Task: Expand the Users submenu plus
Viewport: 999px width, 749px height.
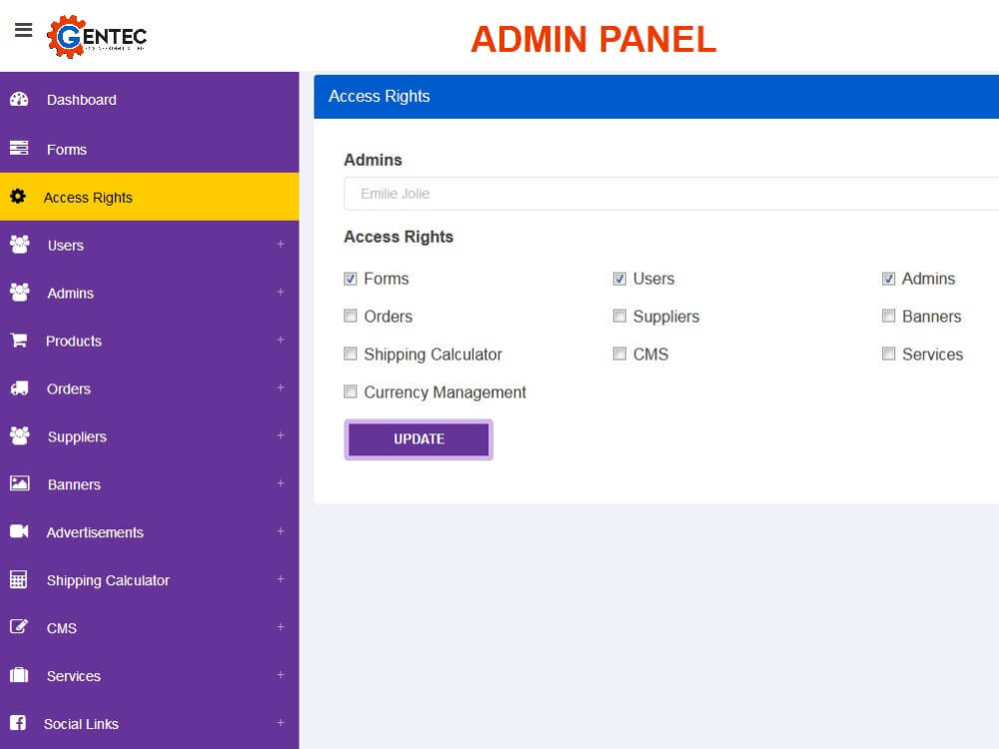Action: (x=281, y=245)
